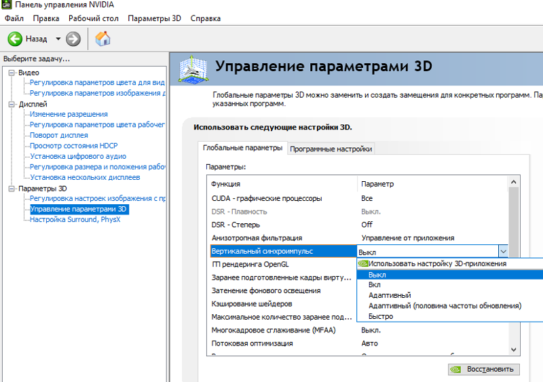The width and height of the screenshot is (543, 382).
Task: Open Регулировка параметров цвета для видео
Action: click(97, 82)
